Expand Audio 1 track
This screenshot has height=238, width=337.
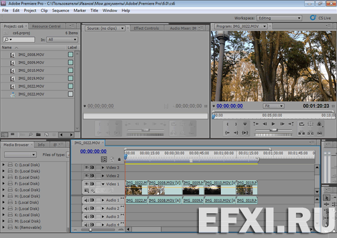pos(103,200)
